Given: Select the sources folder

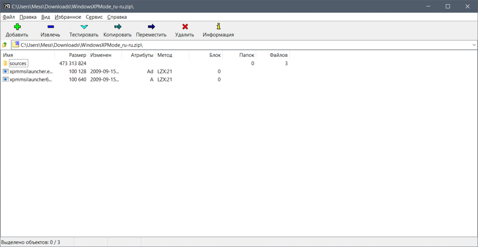Looking at the screenshot, I should 18,63.
